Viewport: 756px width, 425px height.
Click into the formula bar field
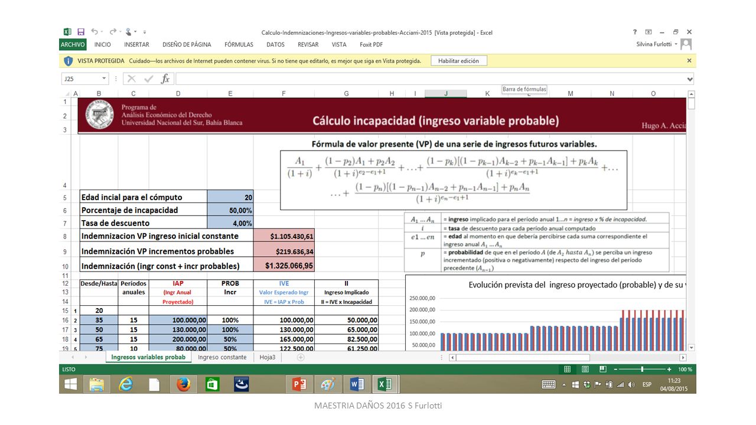click(430, 79)
